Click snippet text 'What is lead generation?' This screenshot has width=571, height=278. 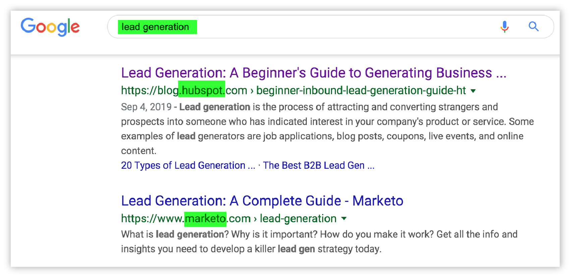(175, 234)
